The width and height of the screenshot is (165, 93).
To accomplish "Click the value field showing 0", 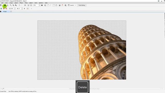I will tap(20, 9).
